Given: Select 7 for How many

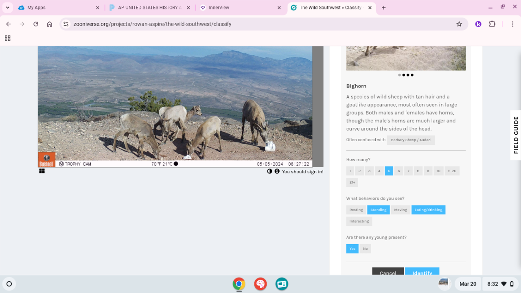Looking at the screenshot, I should point(408,171).
